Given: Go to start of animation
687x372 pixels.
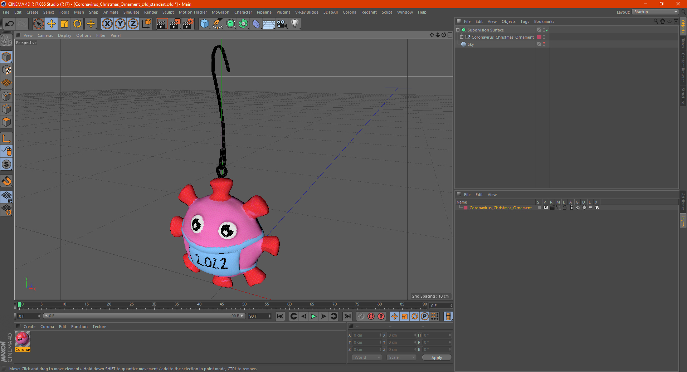Looking at the screenshot, I should pos(280,316).
